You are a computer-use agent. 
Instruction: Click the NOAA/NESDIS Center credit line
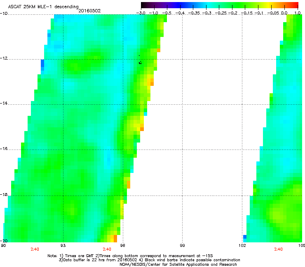178,265
